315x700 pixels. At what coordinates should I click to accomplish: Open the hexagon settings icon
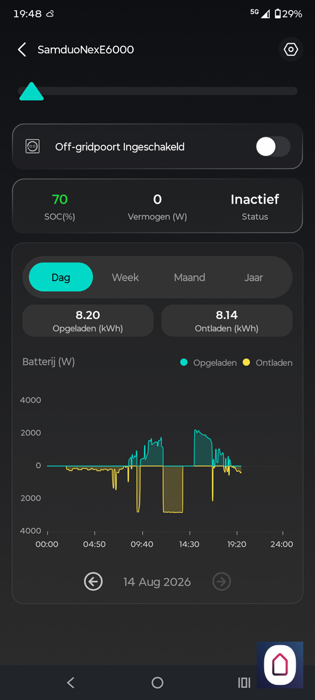tap(290, 50)
